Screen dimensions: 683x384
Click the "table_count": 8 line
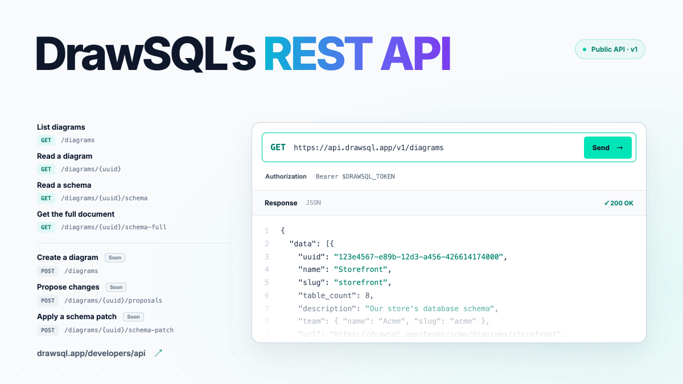[x=336, y=295]
